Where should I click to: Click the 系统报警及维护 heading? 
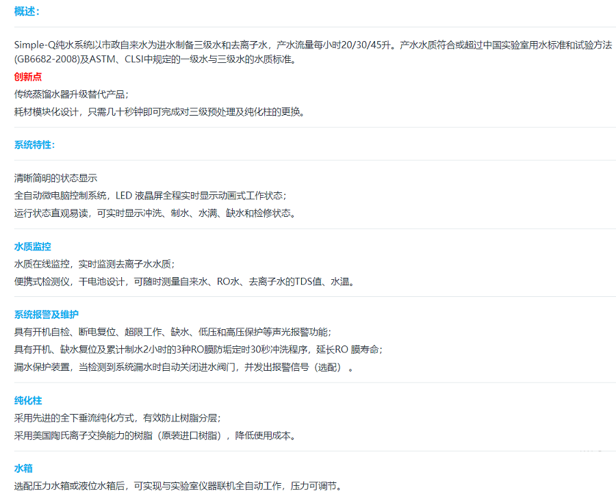coord(47,315)
